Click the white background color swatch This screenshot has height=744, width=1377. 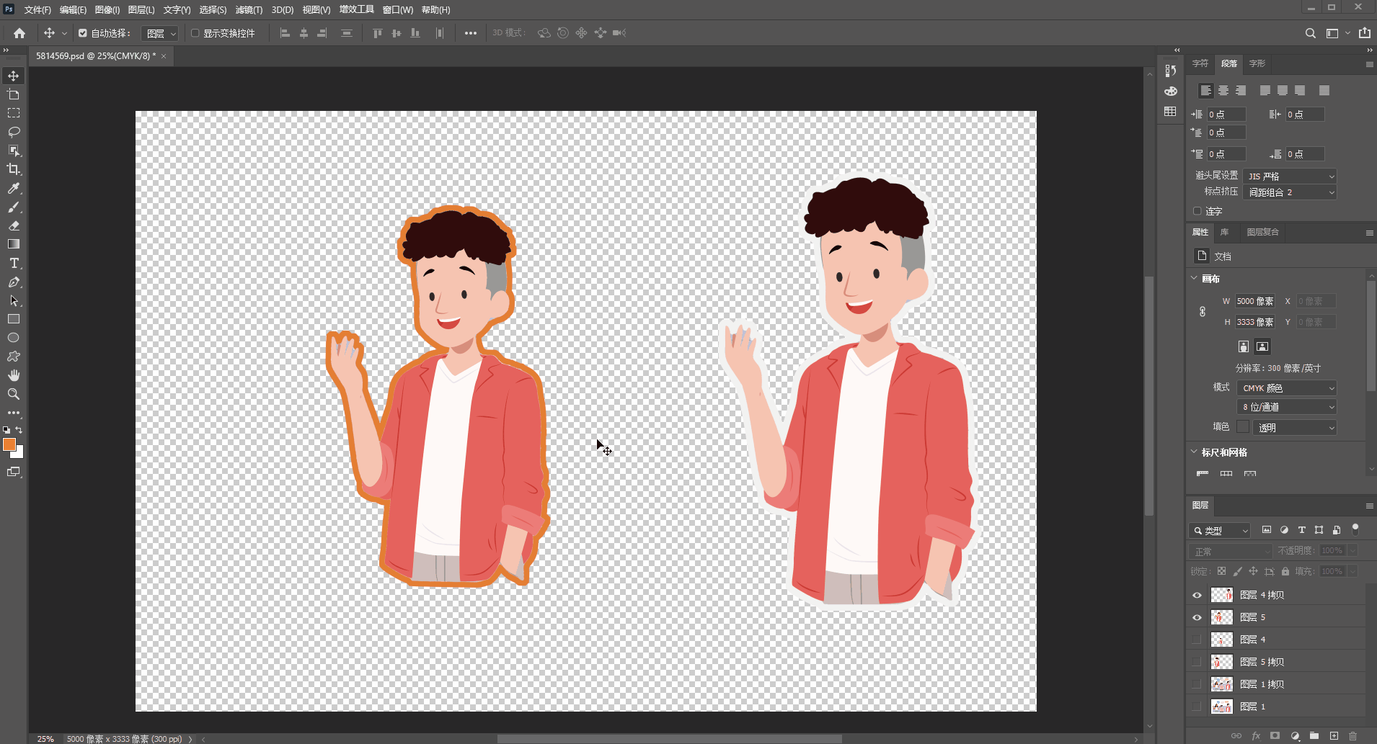click(x=19, y=454)
